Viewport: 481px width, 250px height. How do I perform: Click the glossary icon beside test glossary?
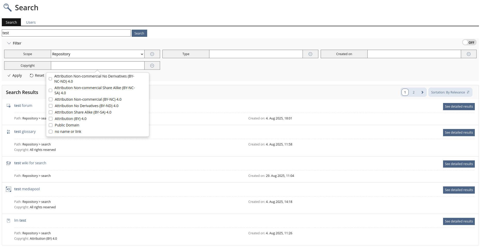point(9,132)
